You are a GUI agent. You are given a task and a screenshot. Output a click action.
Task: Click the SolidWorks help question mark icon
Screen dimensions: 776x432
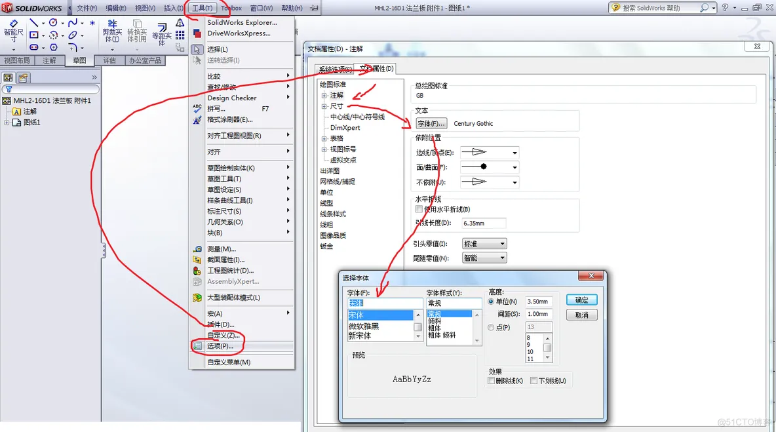[725, 7]
